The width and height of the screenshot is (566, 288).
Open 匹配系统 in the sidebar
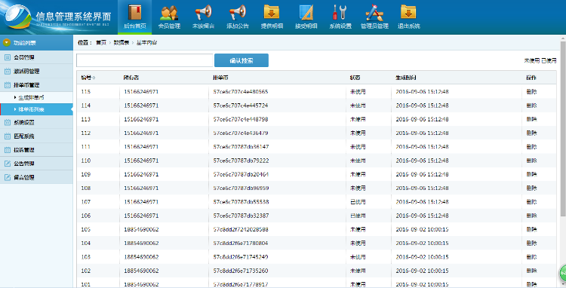[x=24, y=136]
